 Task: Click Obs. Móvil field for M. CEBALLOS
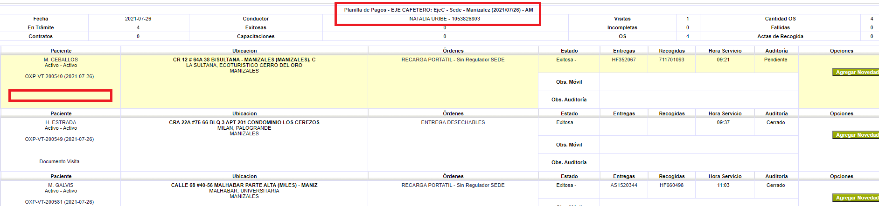[x=699, y=82]
